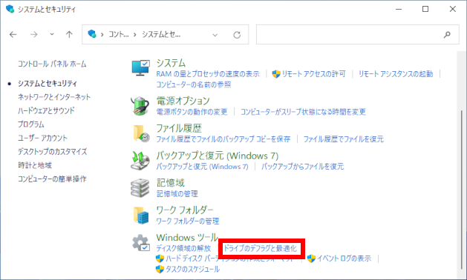This screenshot has width=467, height=280.
Task: Click the magnifier search icon
Action: [447, 35]
